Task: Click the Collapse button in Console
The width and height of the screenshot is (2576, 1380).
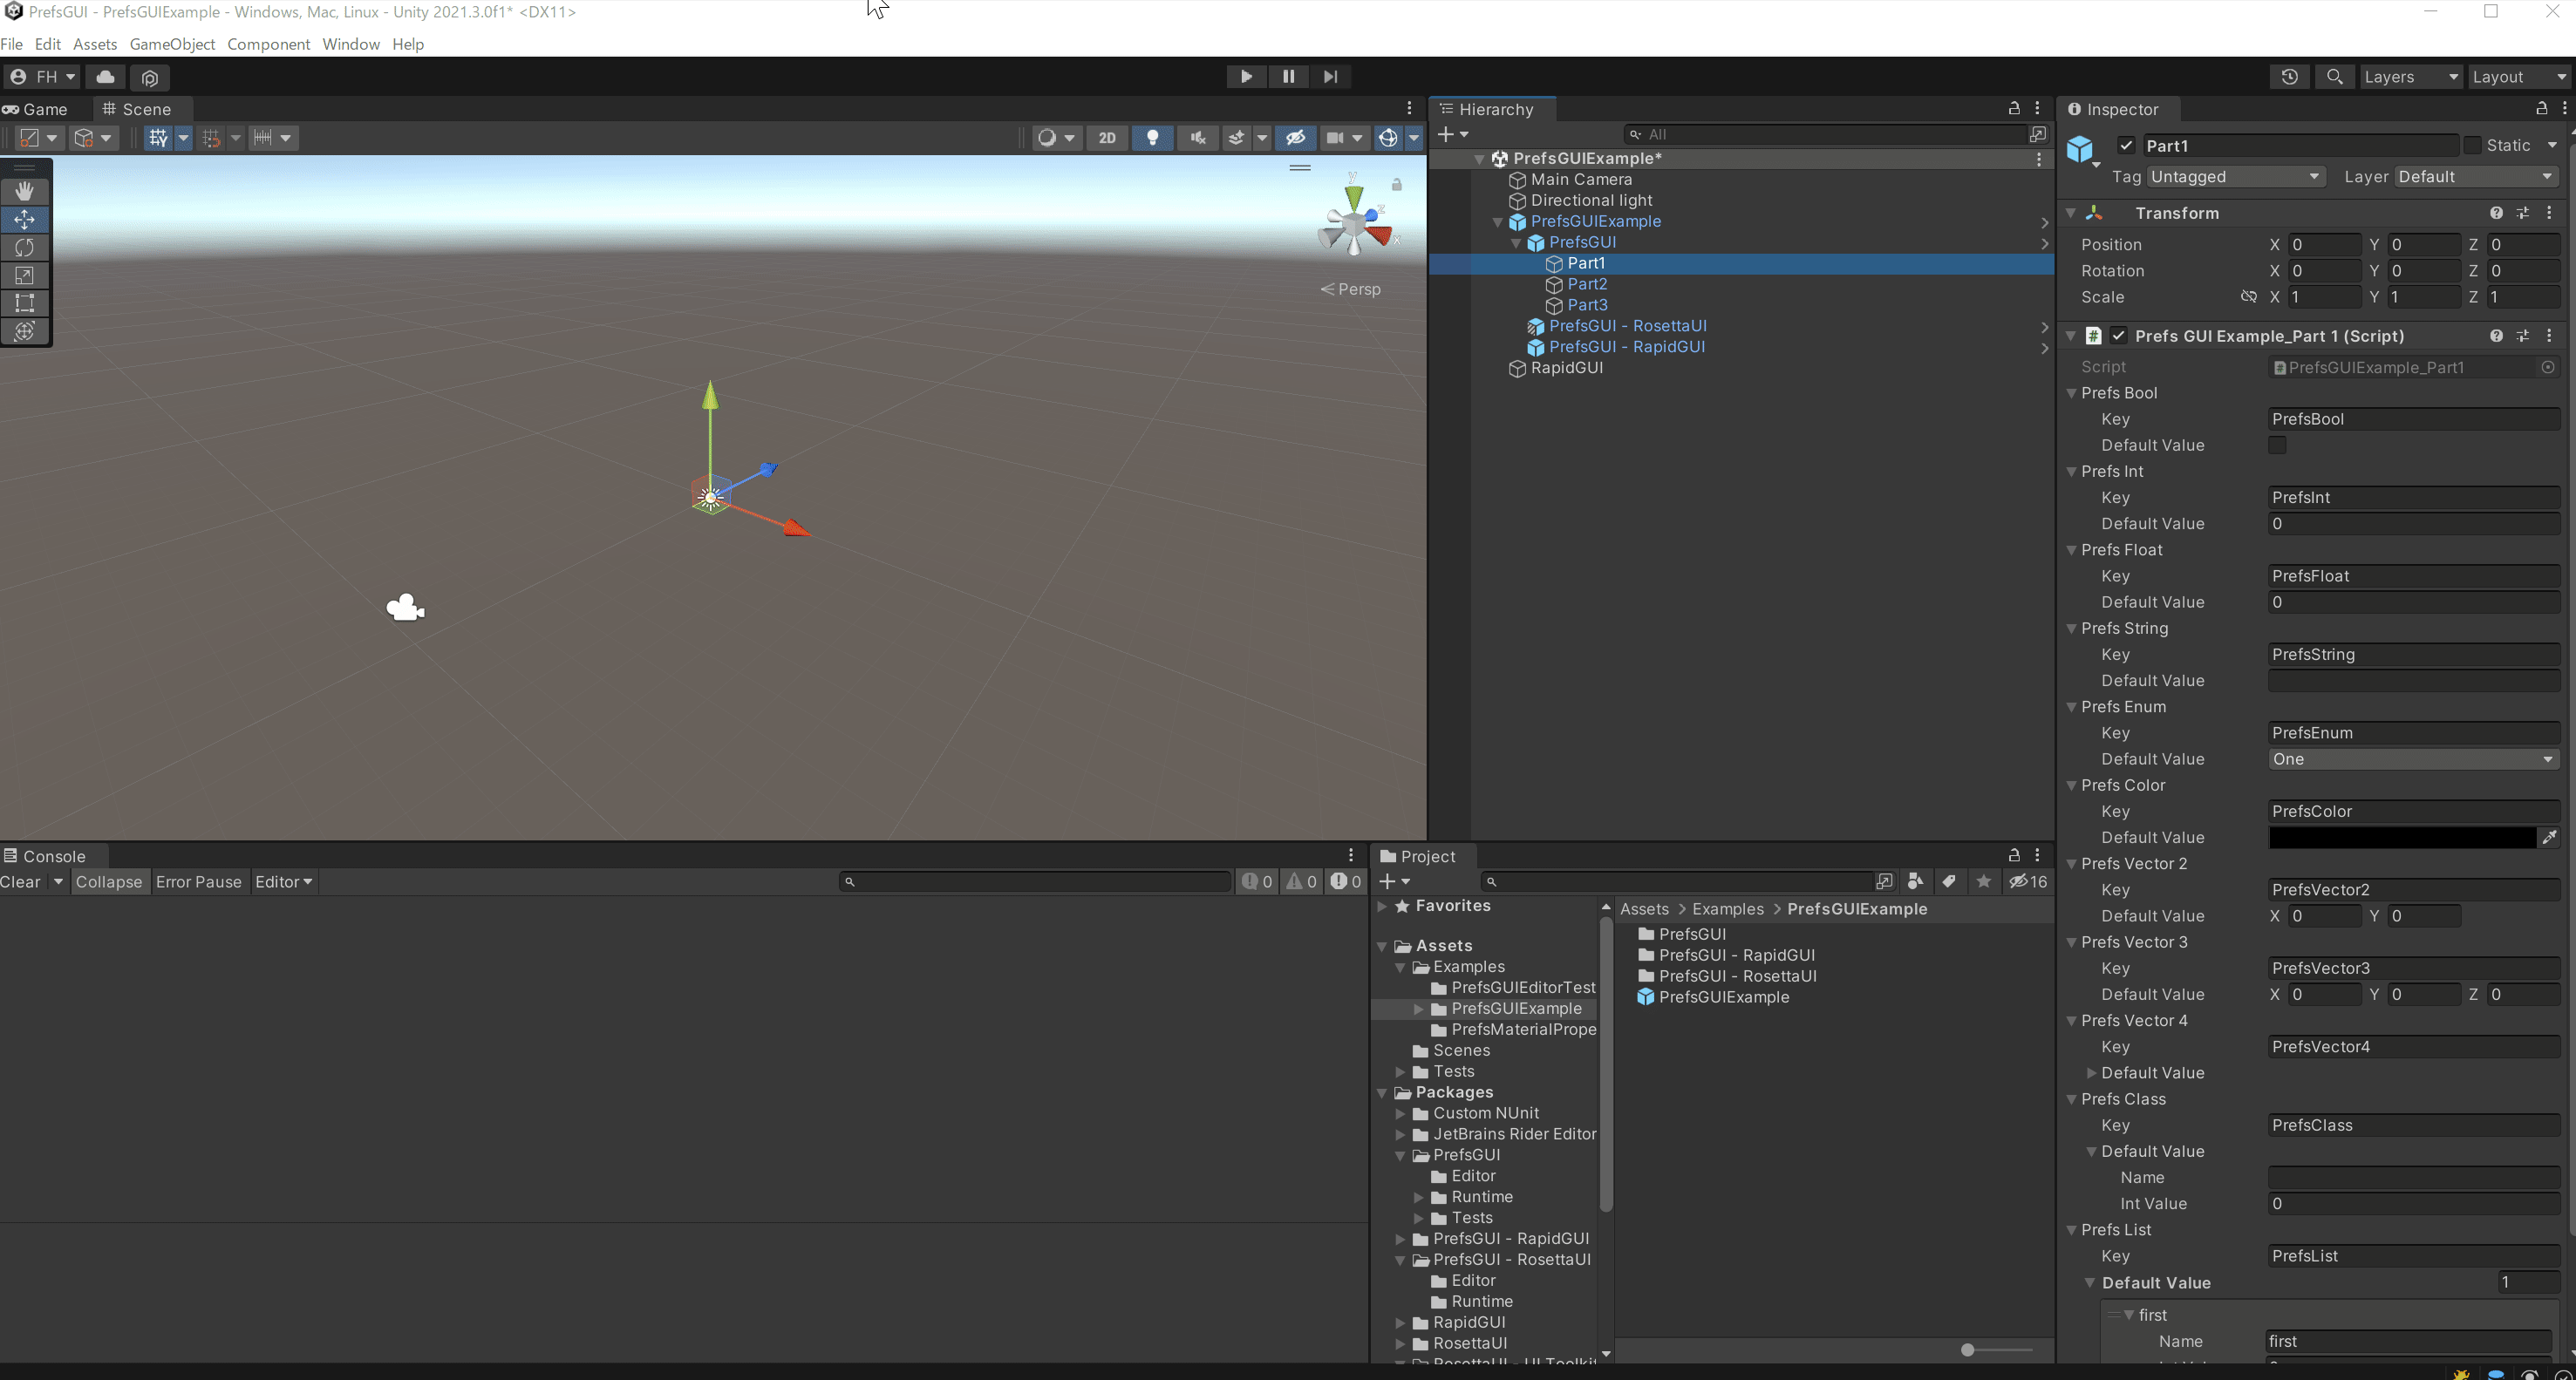Action: point(109,882)
